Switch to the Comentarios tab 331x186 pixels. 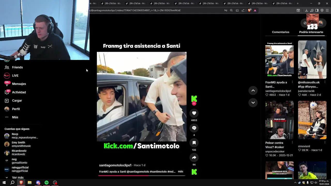pos(281,32)
